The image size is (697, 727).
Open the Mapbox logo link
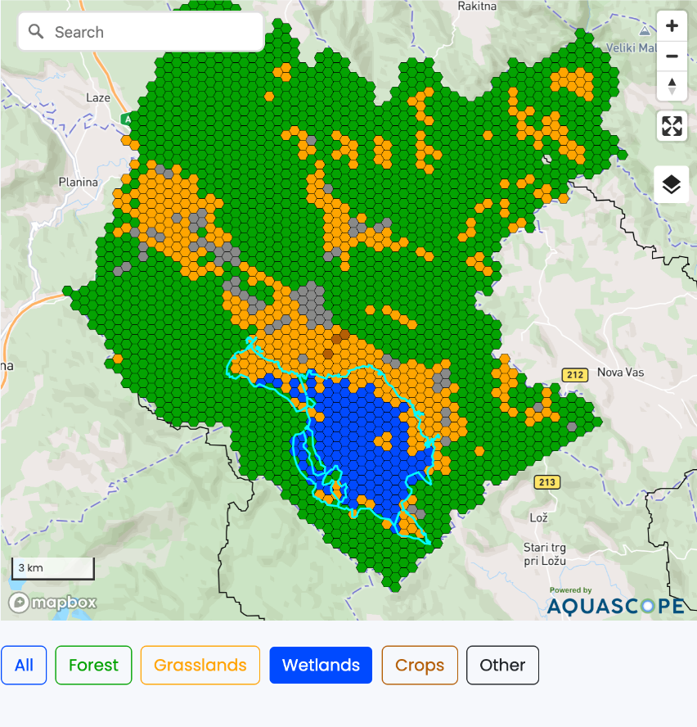pos(52,603)
